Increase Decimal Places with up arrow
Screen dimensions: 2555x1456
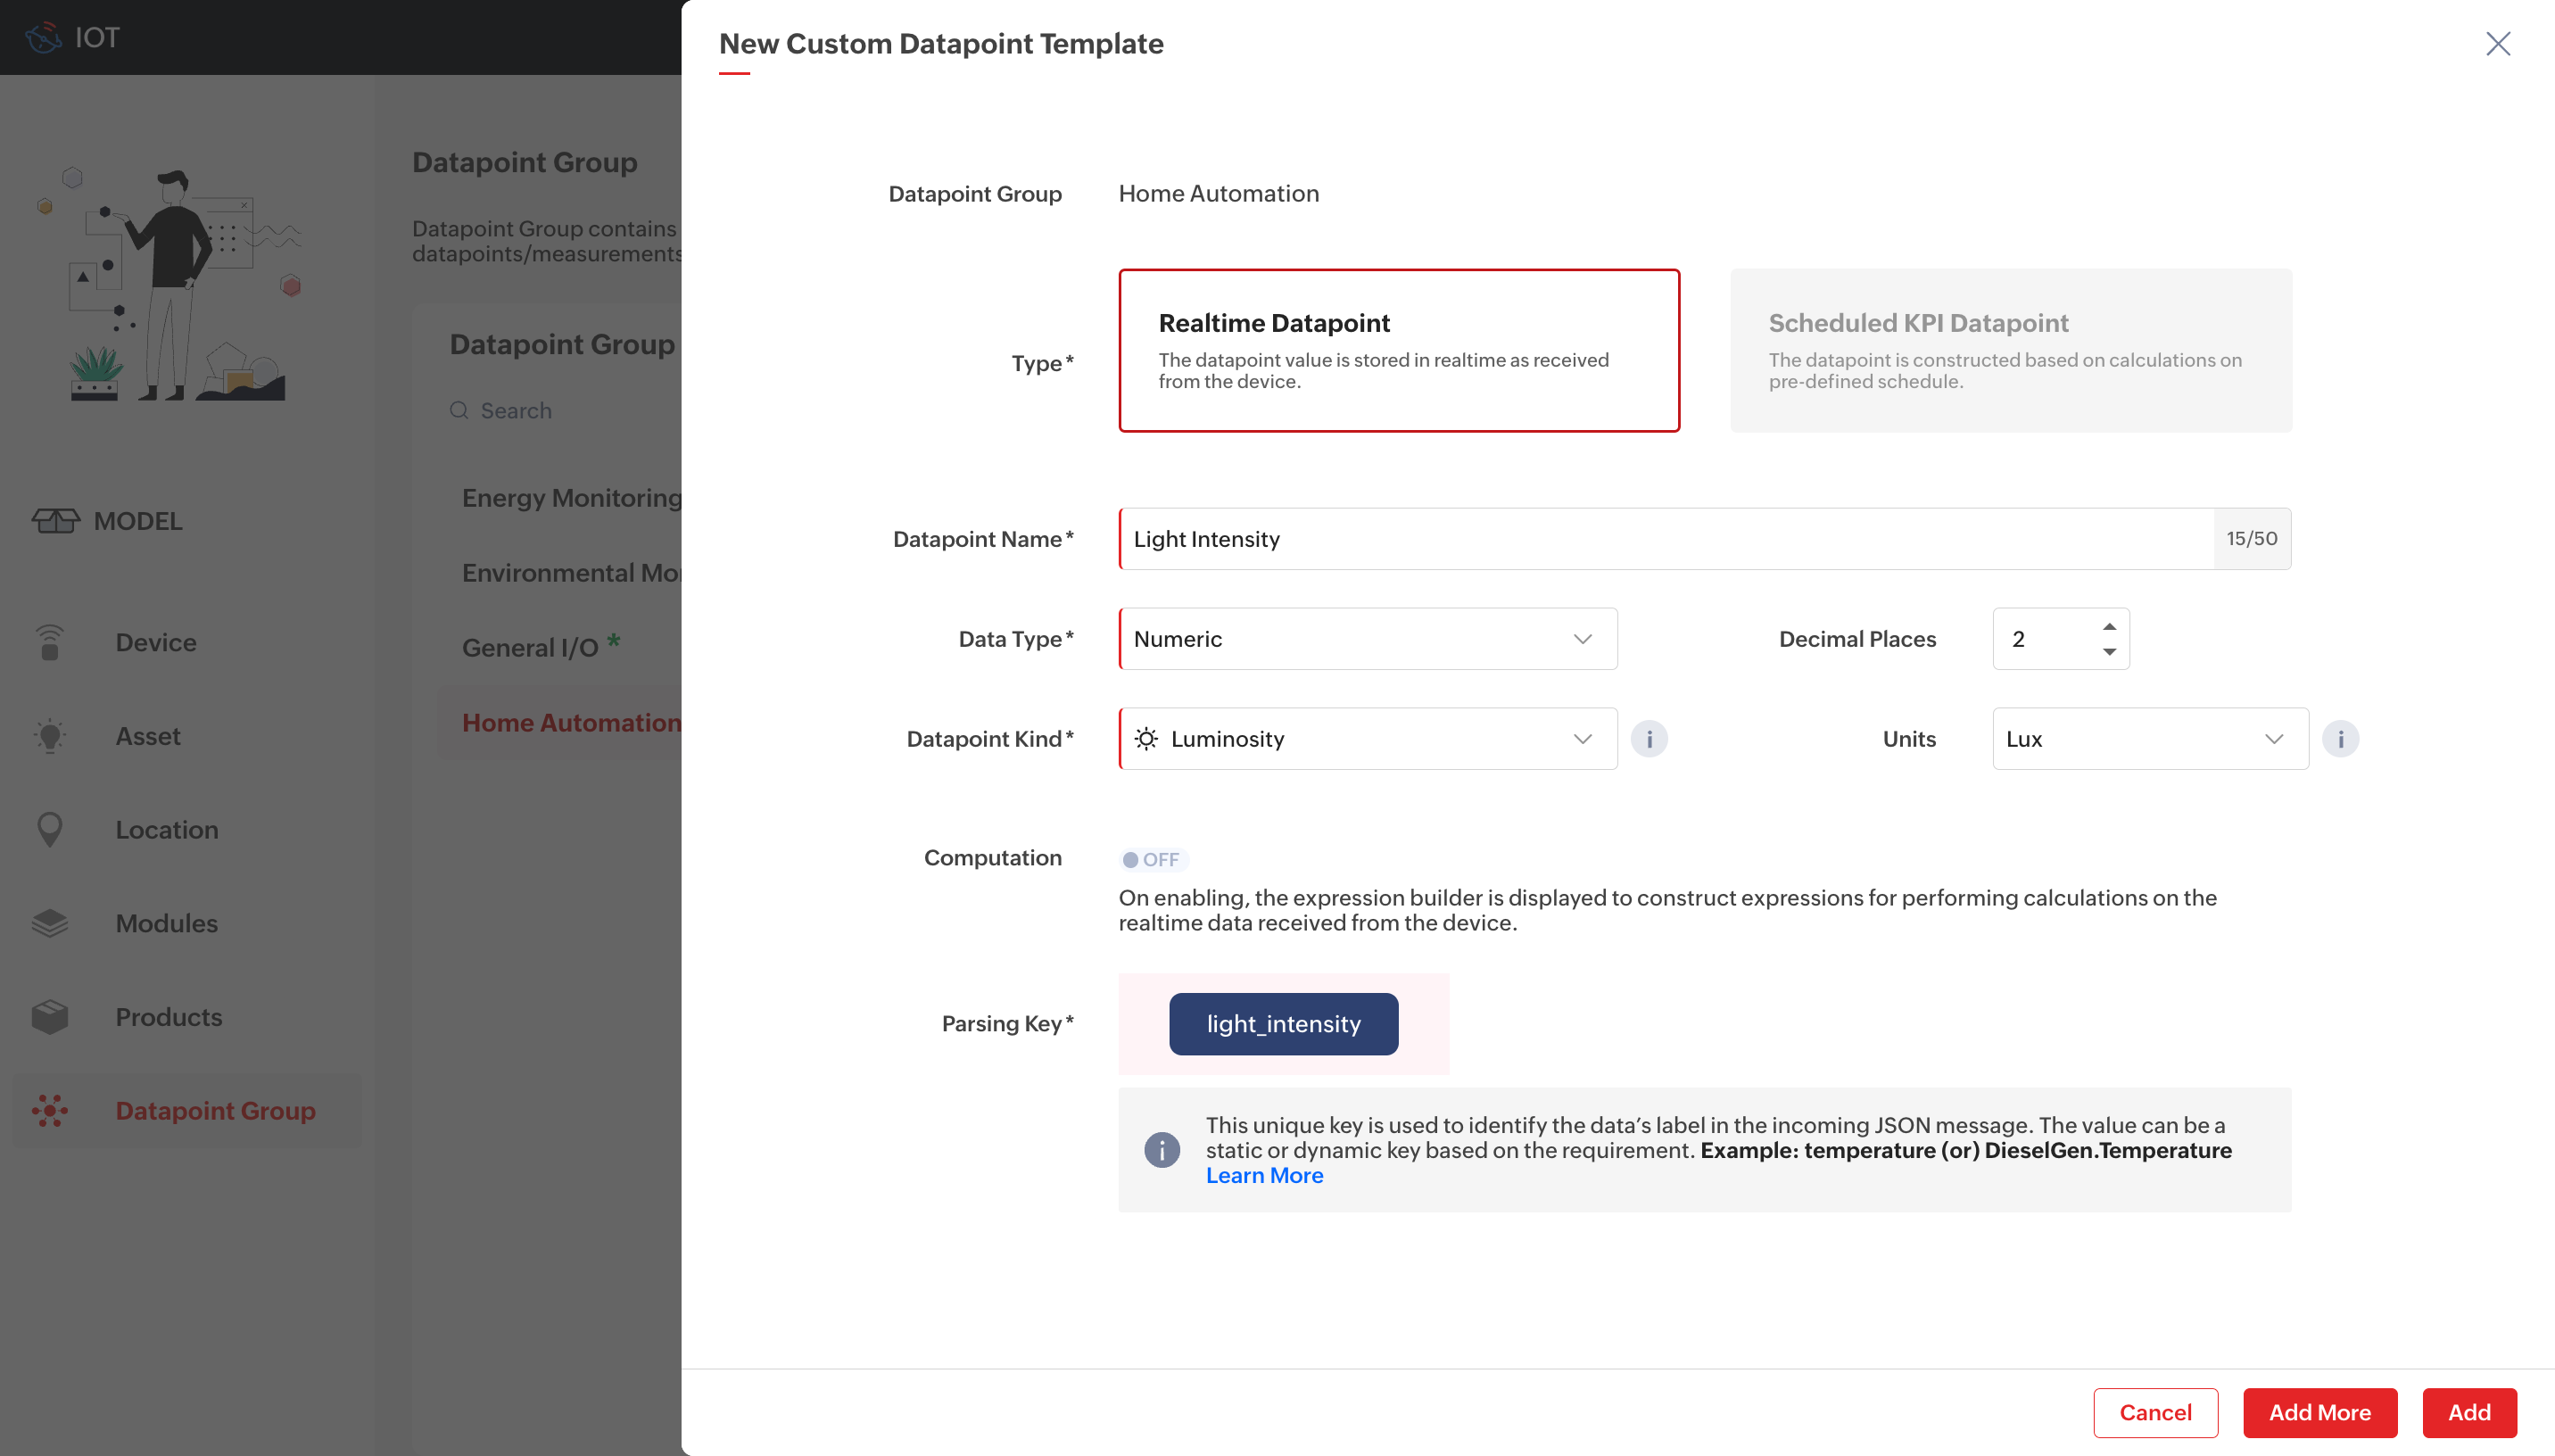(x=2108, y=627)
